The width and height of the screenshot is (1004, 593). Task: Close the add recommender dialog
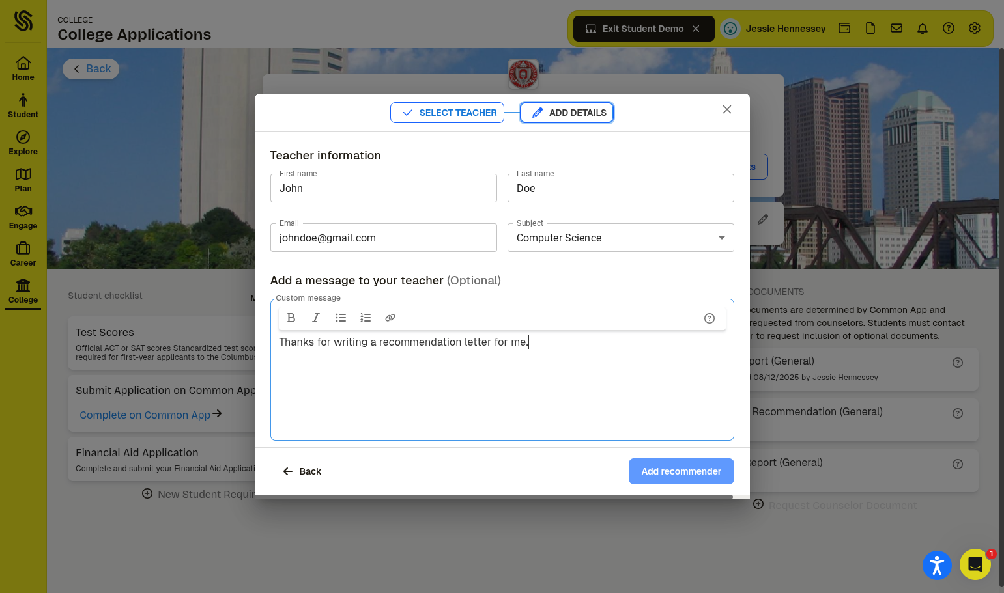tap(727, 109)
